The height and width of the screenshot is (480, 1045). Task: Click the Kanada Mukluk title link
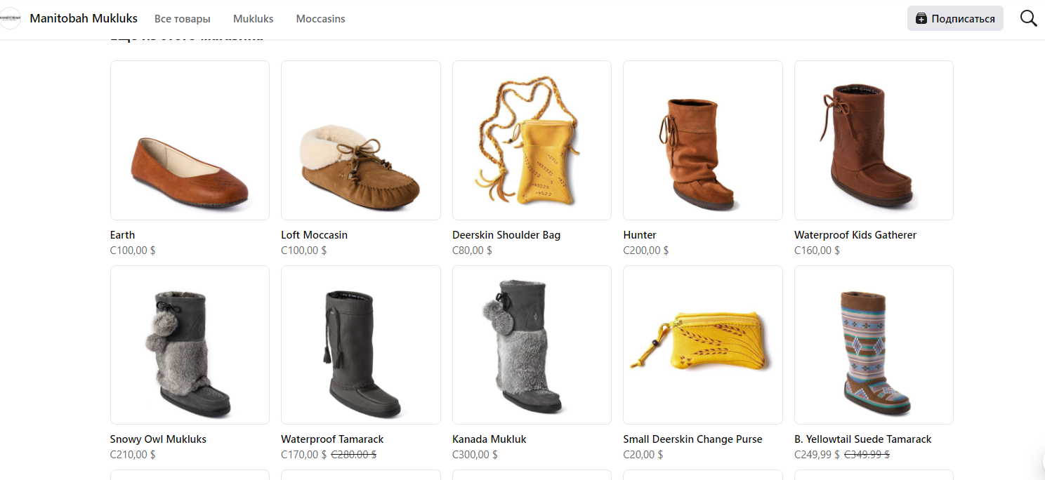[x=489, y=439]
